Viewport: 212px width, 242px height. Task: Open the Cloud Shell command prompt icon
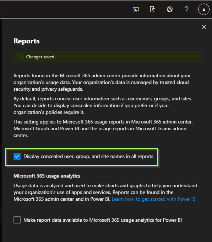coord(136,9)
